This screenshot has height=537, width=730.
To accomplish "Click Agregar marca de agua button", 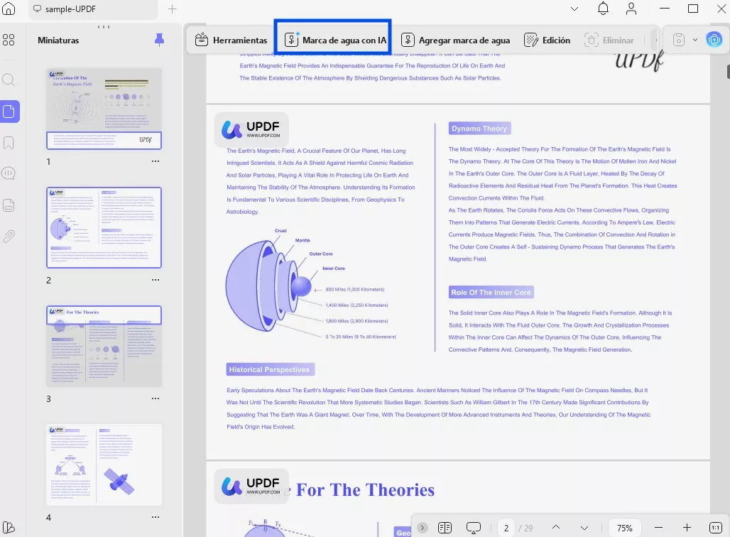I will tap(455, 40).
